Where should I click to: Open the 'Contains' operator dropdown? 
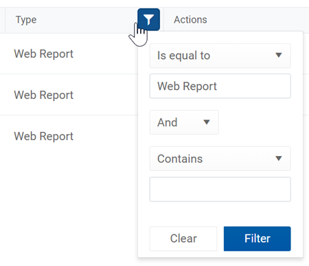pos(220,159)
